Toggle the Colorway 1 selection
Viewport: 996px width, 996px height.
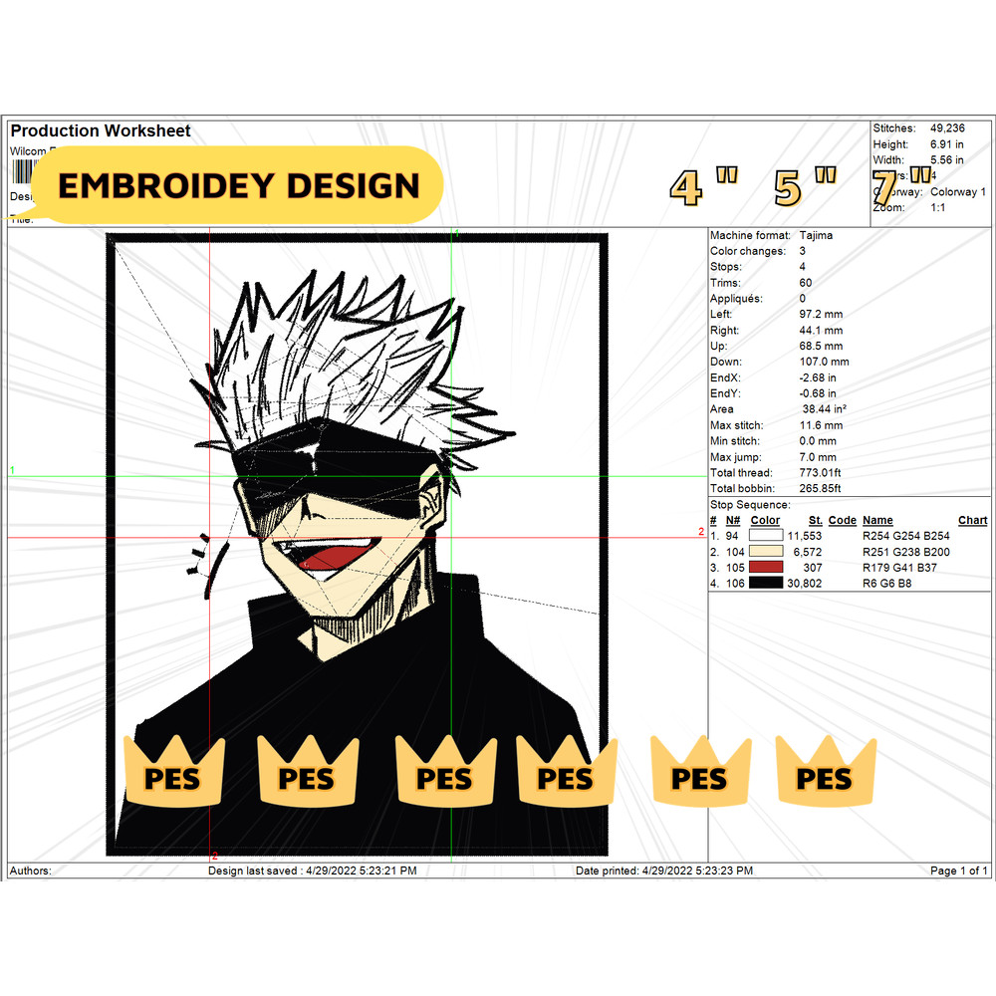[x=957, y=192]
